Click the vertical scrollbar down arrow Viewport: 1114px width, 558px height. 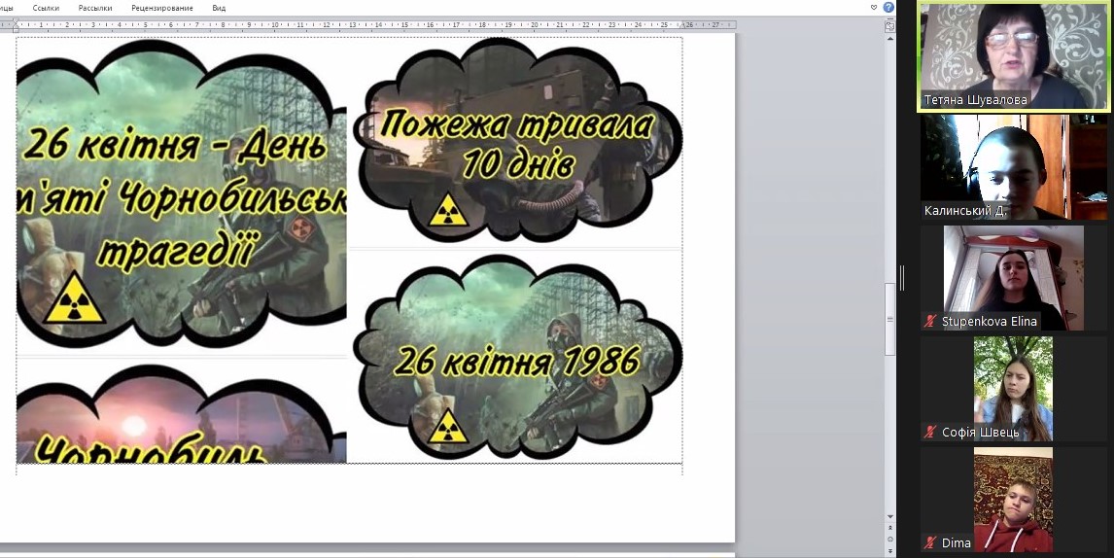click(x=890, y=517)
